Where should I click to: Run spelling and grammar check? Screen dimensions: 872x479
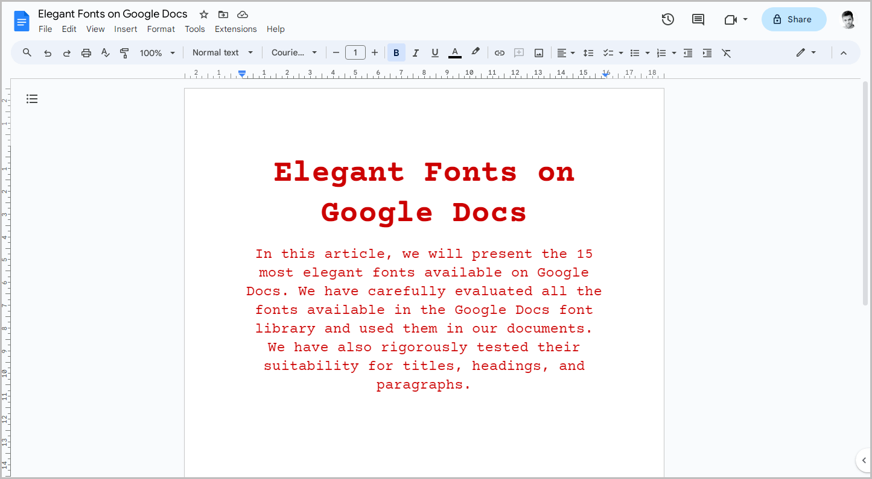pos(106,52)
